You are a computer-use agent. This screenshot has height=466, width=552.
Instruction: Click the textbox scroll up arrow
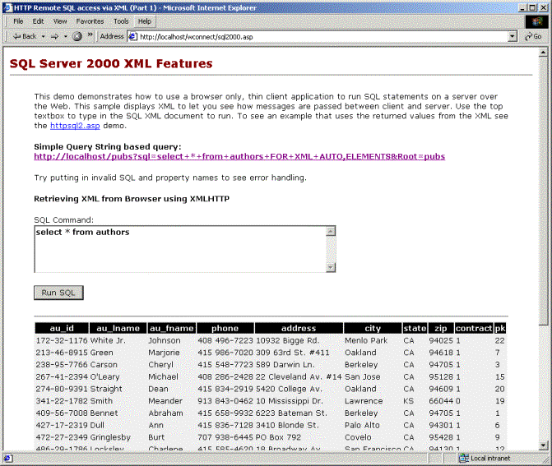[331, 231]
